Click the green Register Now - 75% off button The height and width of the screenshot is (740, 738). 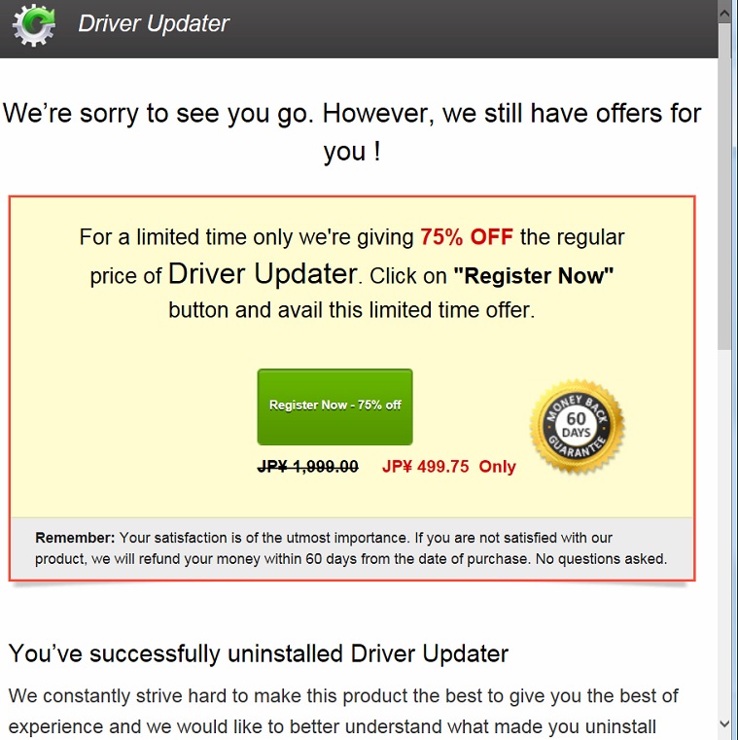tap(335, 406)
